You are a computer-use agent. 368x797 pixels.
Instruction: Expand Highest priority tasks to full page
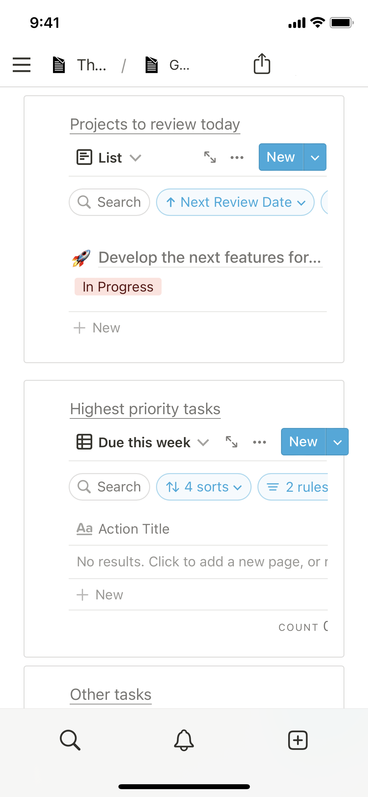(232, 442)
